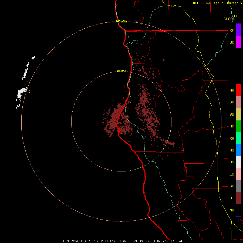
Task: Click the RF legend label
Action: pyautogui.click(x=232, y=30)
